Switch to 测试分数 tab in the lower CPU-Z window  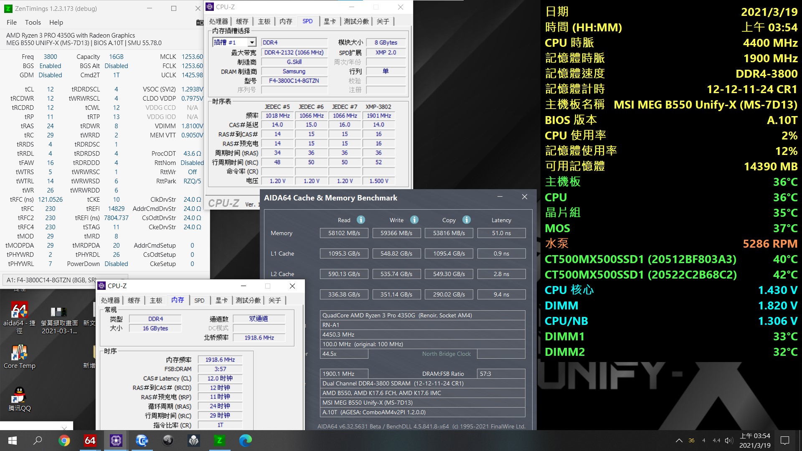coord(248,300)
